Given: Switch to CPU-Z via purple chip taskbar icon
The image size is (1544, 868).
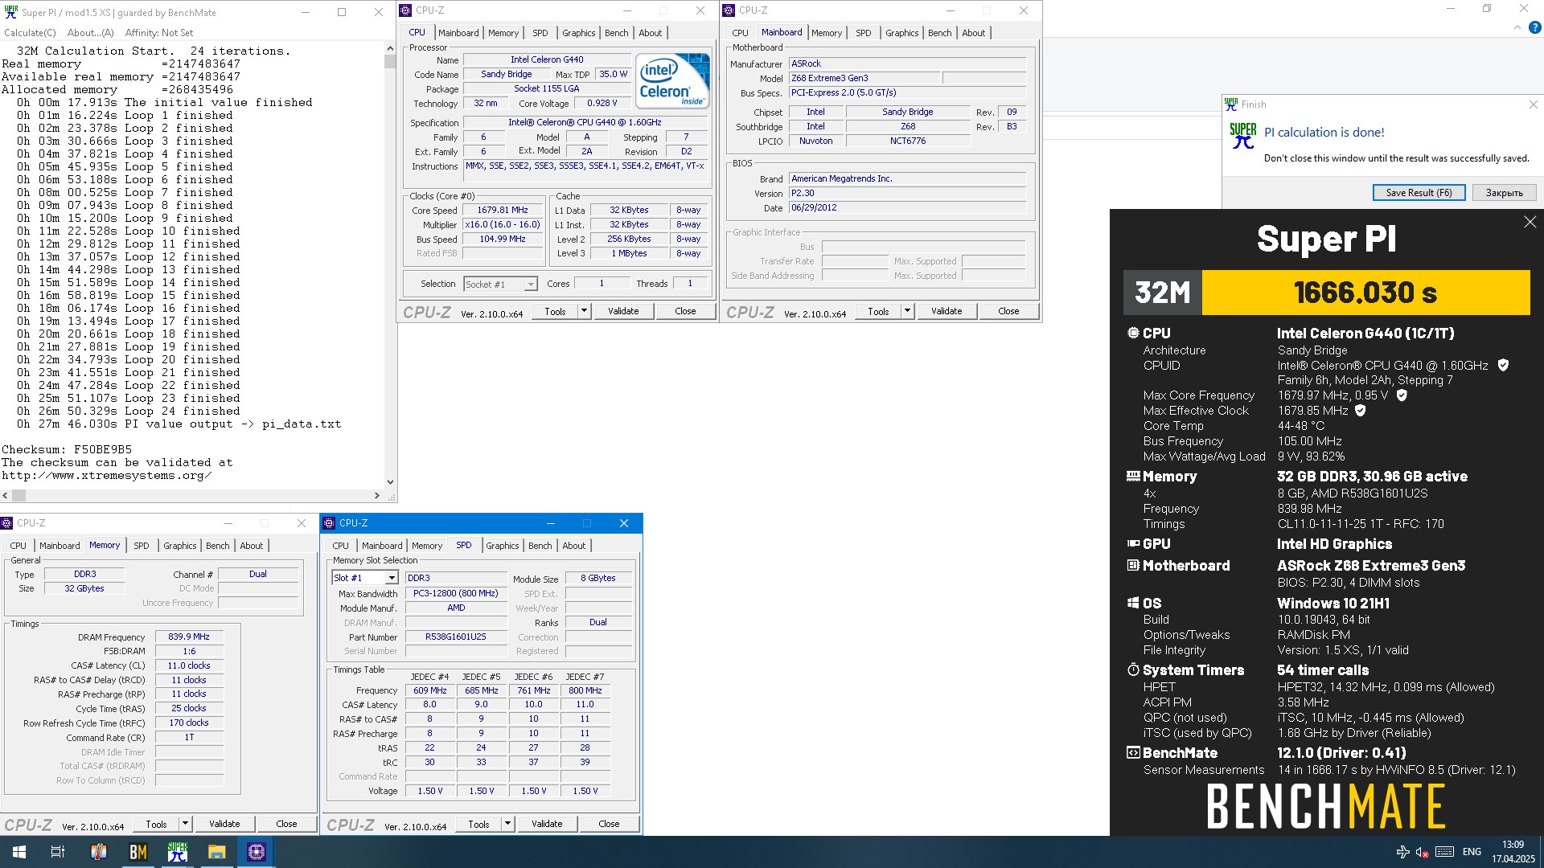Looking at the screenshot, I should pos(257,852).
